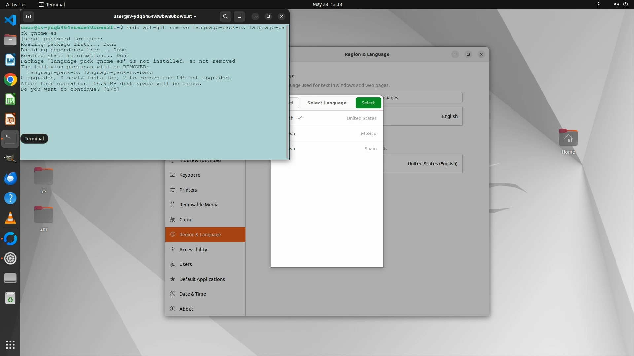Select Spain language option
This screenshot has height=356, width=634.
click(334, 149)
